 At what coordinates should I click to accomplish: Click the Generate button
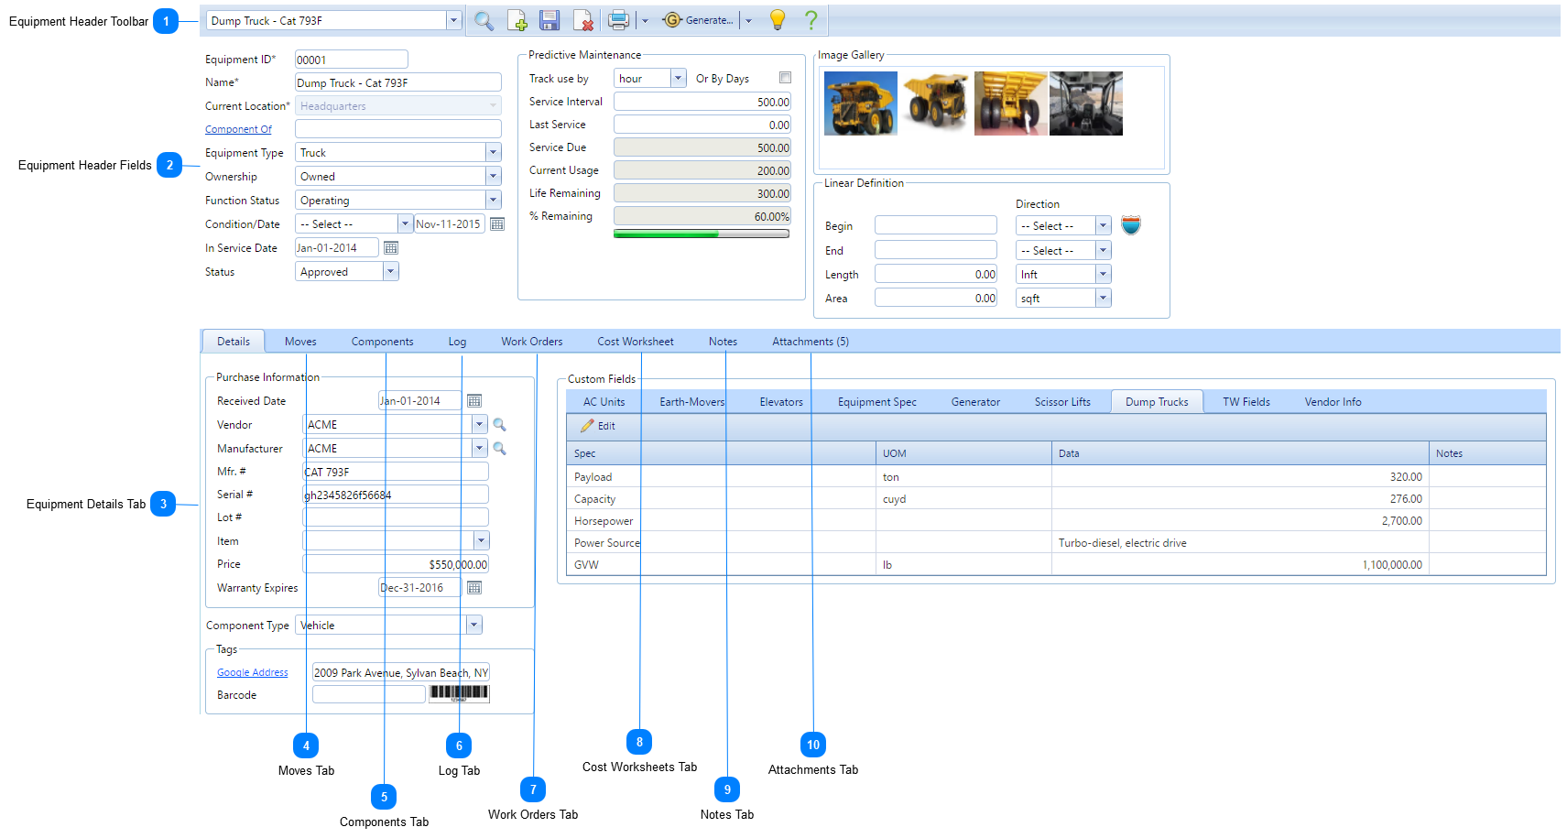(x=698, y=20)
